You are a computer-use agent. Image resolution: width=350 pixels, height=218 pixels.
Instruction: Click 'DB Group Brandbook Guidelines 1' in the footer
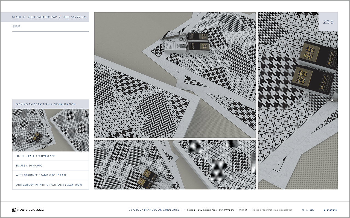pyautogui.click(x=155, y=210)
